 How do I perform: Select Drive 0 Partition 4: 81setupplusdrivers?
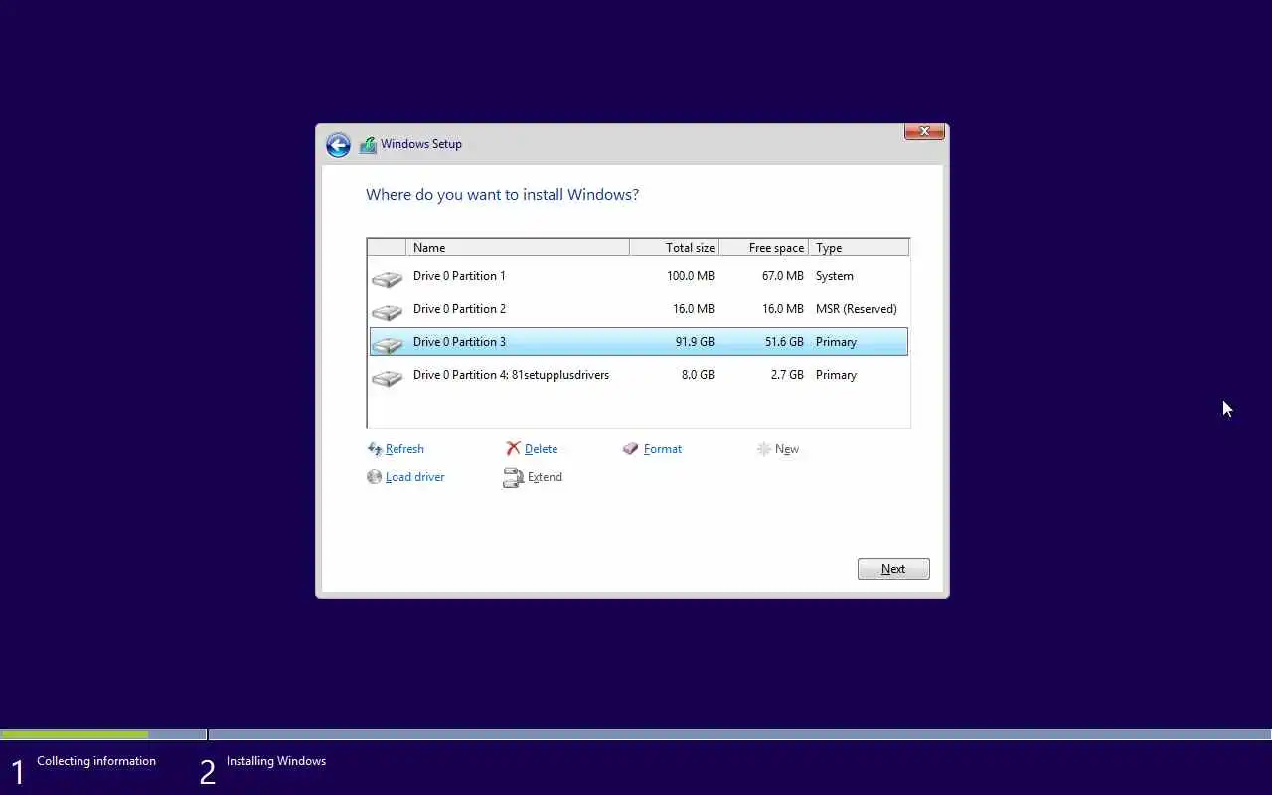pyautogui.click(x=638, y=375)
